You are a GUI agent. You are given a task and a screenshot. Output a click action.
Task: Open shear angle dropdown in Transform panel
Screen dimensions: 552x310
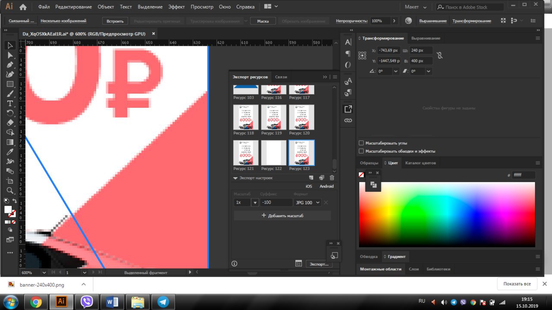(x=428, y=71)
